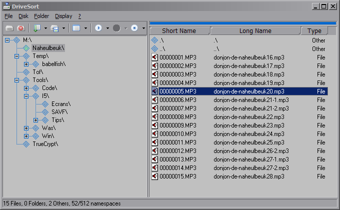The width and height of the screenshot is (340, 210).
Task: Open dropdown arrow next to play button
Action: pyautogui.click(x=107, y=28)
